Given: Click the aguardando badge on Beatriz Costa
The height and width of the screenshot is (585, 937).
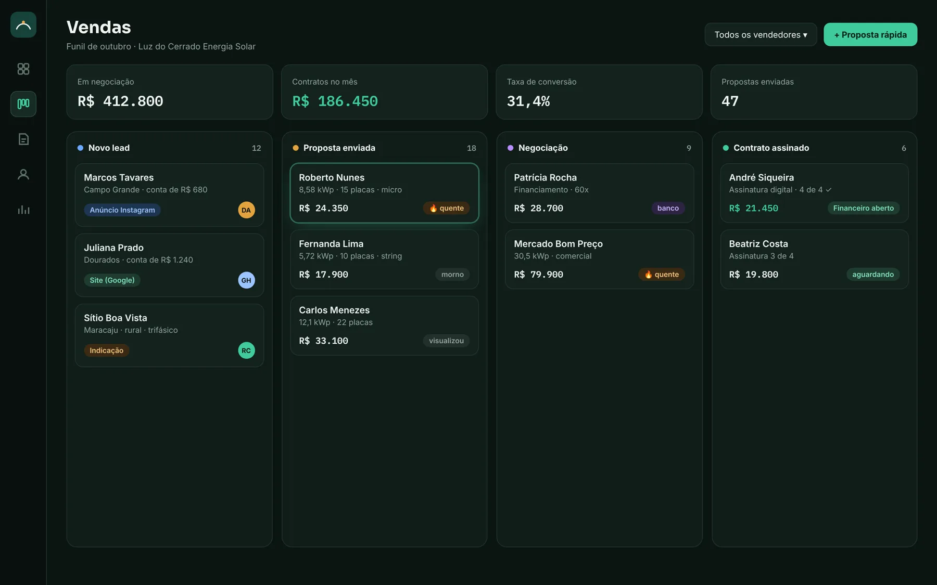Looking at the screenshot, I should (873, 275).
